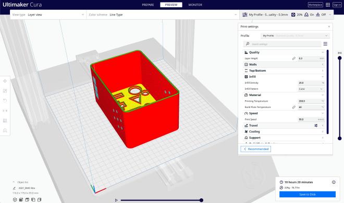Click the support On icon in header
Screen dimensions: 344x203
tap(306, 15)
